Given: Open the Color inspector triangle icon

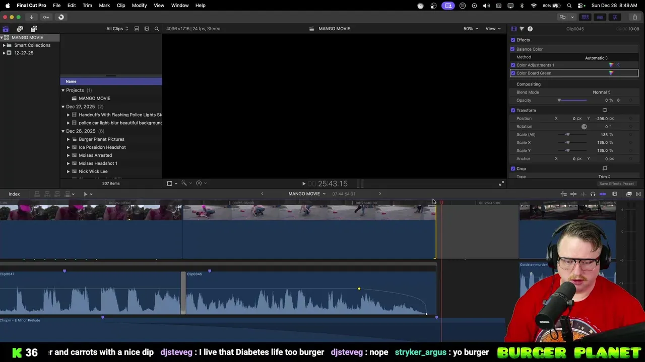Looking at the screenshot, I should tap(522, 29).
